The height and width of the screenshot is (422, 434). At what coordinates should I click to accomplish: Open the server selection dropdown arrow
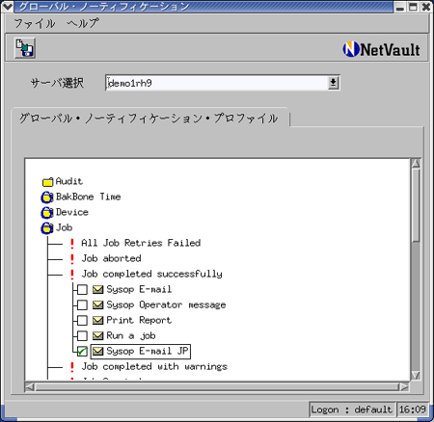(x=333, y=83)
